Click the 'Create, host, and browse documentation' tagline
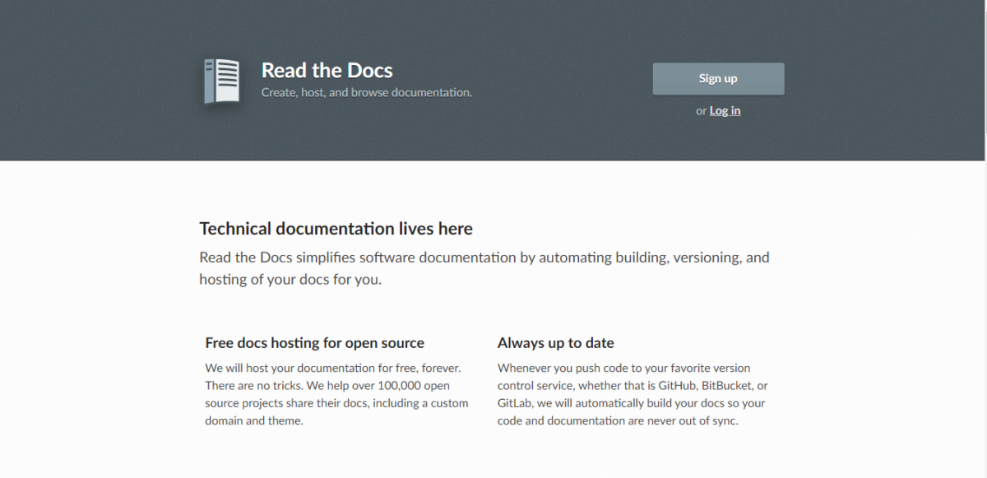This screenshot has width=987, height=478. pyautogui.click(x=366, y=93)
